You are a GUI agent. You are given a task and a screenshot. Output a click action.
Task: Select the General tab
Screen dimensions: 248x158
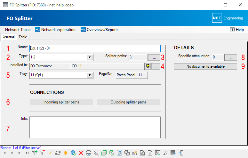9,36
